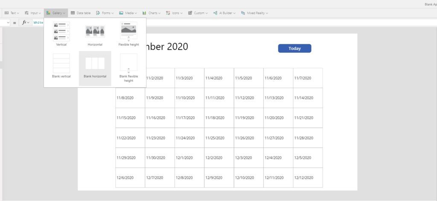Image resolution: width=437 pixels, height=201 pixels.
Task: Select the 11/4/2020 calendar cell
Action: point(219,78)
